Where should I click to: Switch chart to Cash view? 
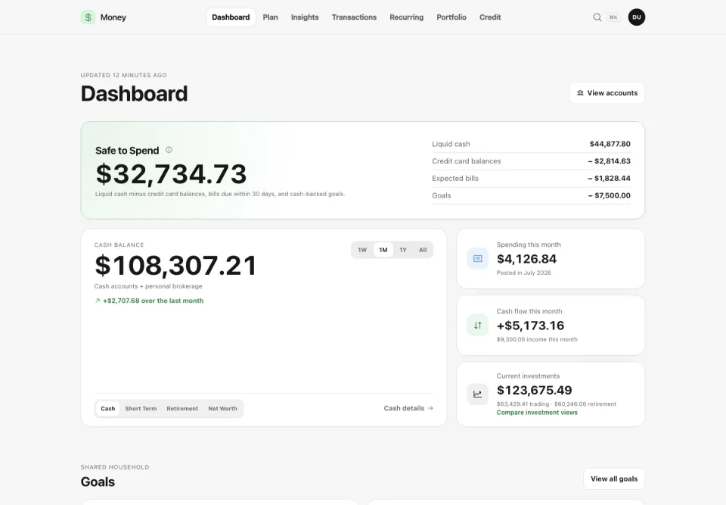[108, 409]
